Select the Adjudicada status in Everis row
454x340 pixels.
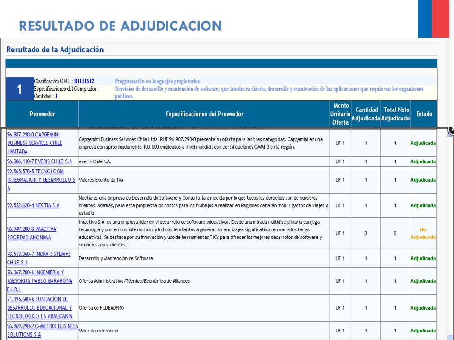point(423,161)
